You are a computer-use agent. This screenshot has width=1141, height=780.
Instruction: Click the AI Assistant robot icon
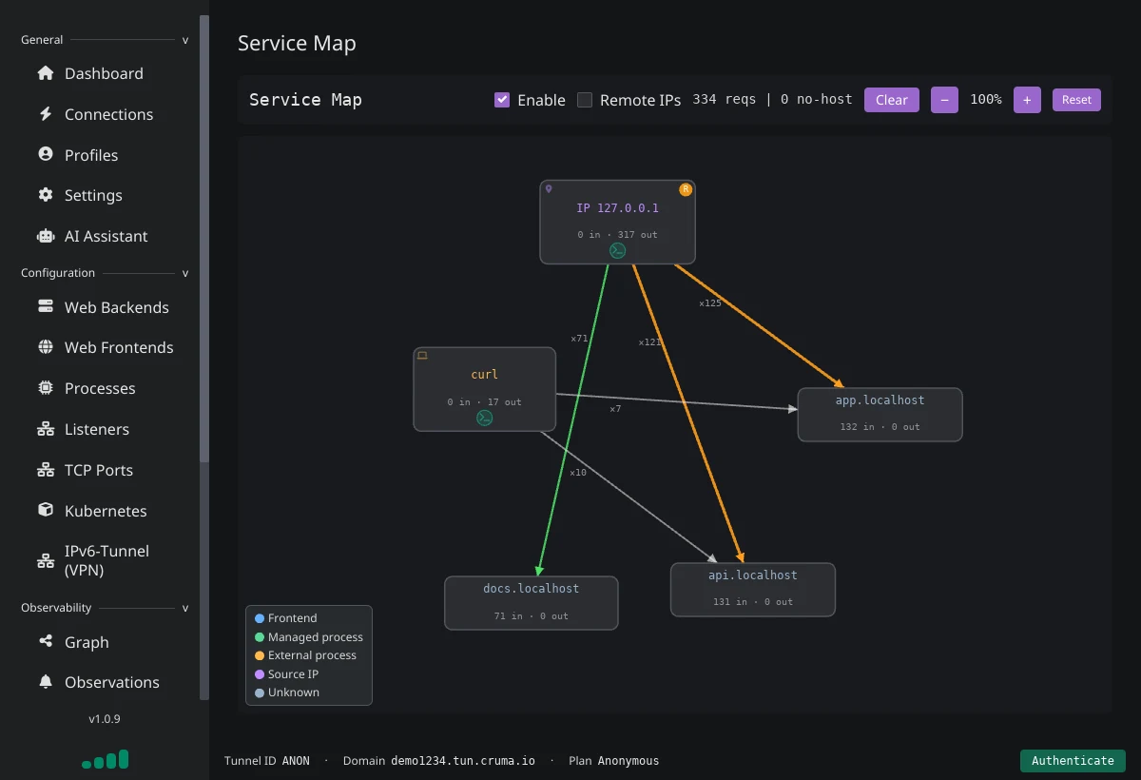click(46, 236)
